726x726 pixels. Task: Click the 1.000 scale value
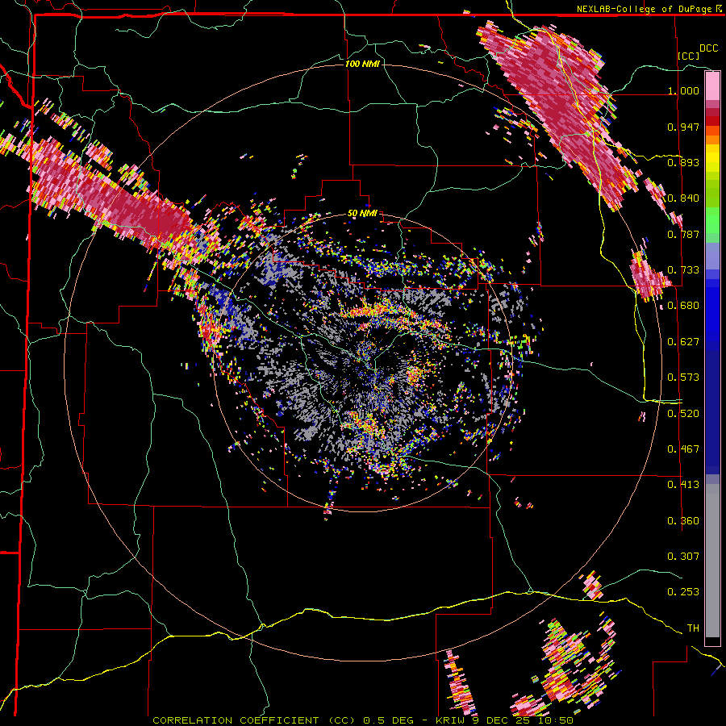[683, 90]
